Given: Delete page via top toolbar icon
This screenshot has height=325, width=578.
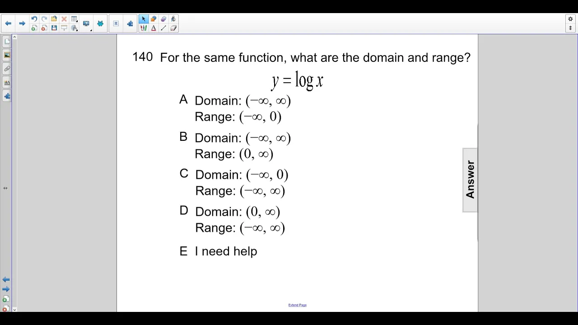Looking at the screenshot, I should pos(44,28).
